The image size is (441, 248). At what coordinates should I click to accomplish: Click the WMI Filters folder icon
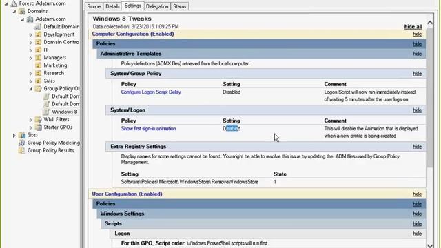[x=39, y=119]
